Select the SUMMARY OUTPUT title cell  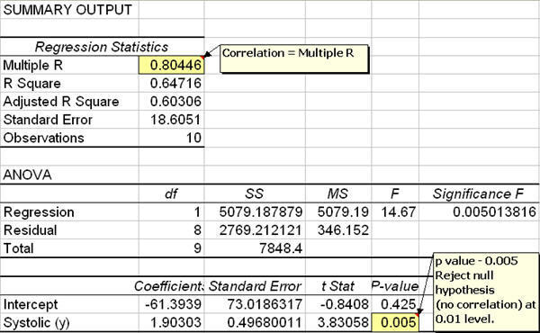coord(69,10)
